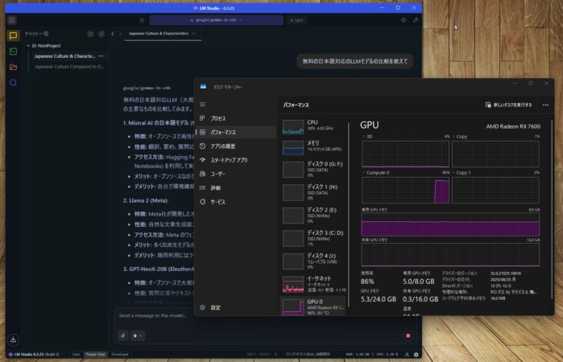Viewport: 563px width, 362px height.
Task: Select the GPU 0 performance item
Action: pos(313,306)
